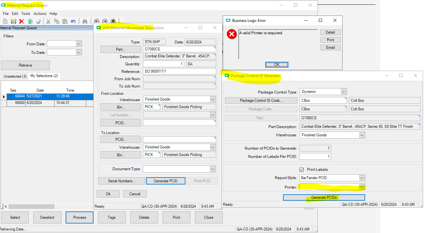Screen dimensions: 425x233
Task: Click the Seq column header
Action: click(x=13, y=90)
